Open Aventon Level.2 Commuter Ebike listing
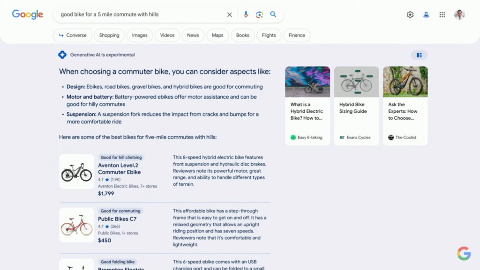Image resolution: width=480 pixels, height=270 pixels. point(120,168)
